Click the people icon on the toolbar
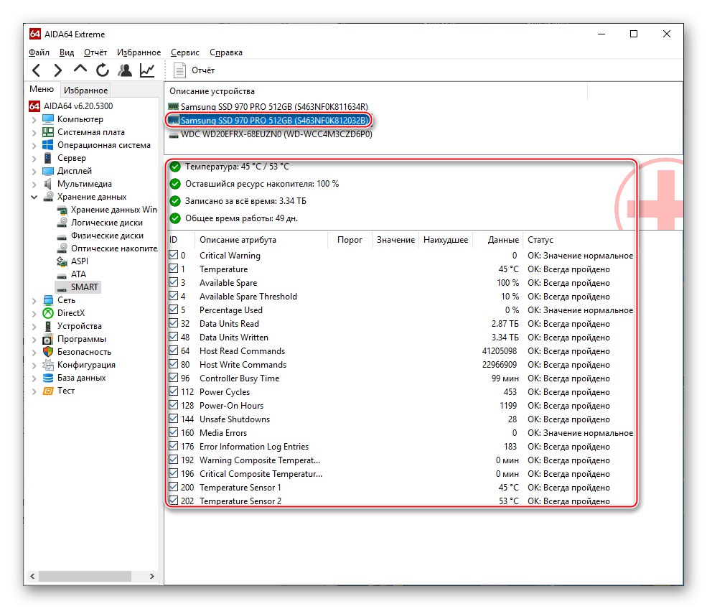Screen dimensions: 707x609 pos(123,70)
